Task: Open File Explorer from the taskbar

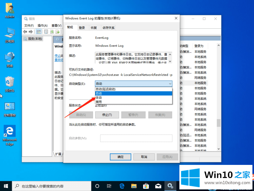Action: (134, 186)
